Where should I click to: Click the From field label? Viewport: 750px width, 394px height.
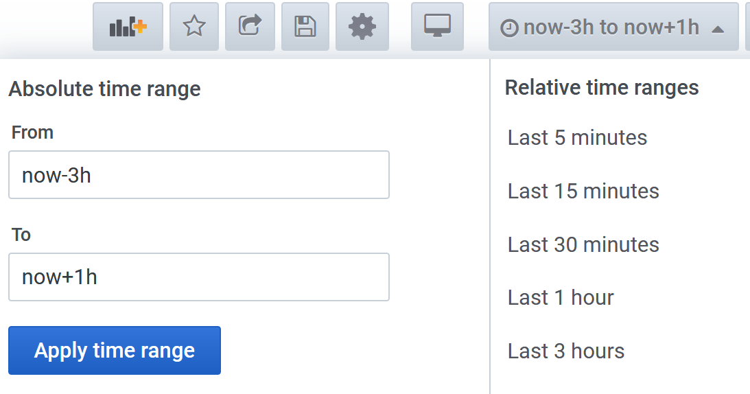pos(32,132)
